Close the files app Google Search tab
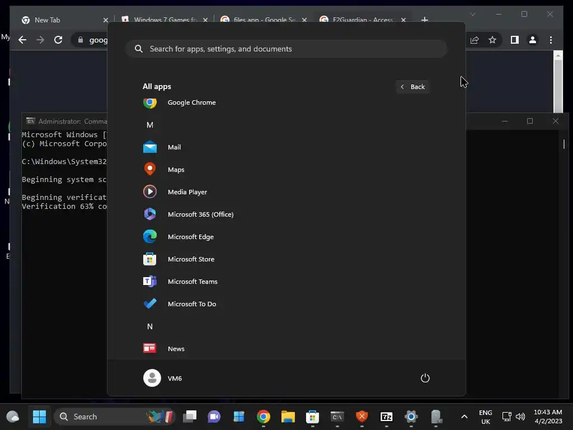Screen dimensions: 573x430 pyautogui.click(x=304, y=20)
